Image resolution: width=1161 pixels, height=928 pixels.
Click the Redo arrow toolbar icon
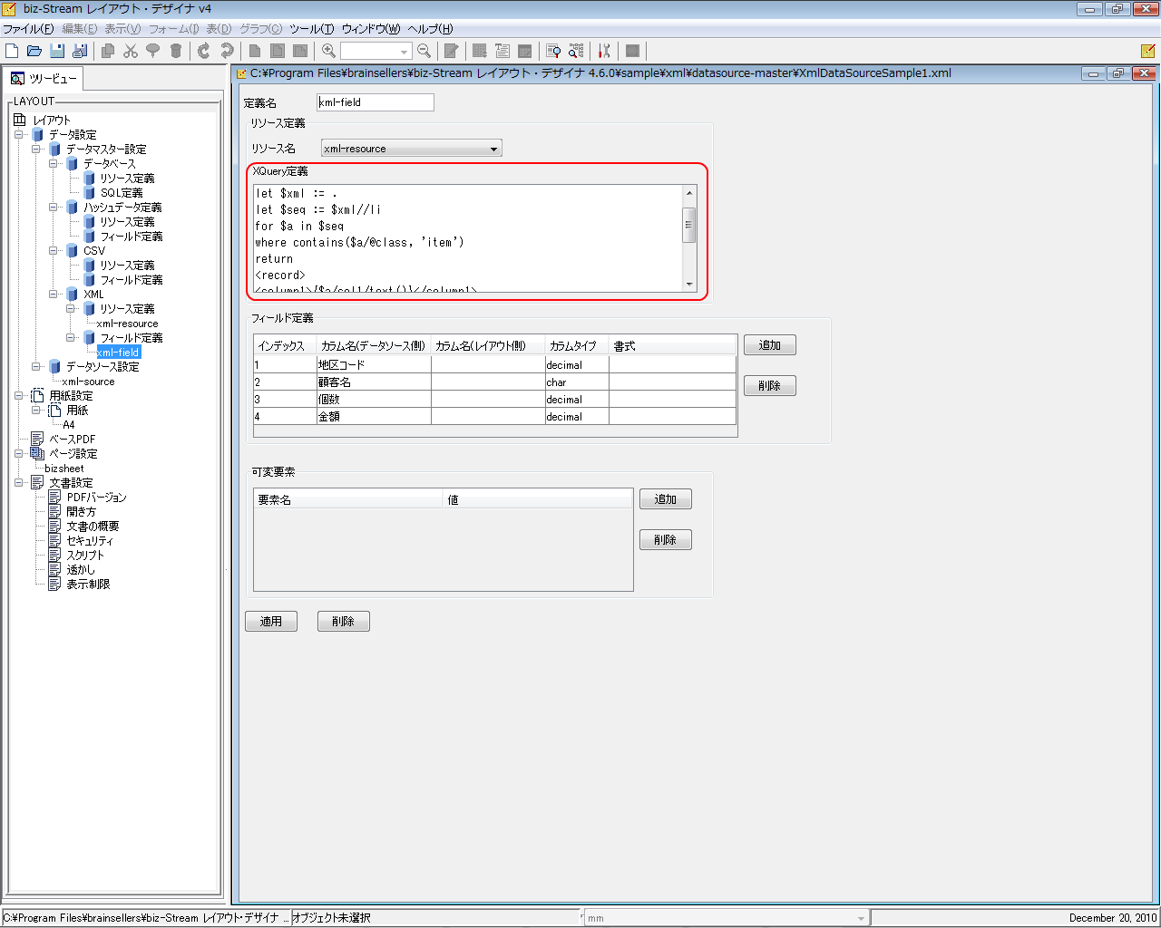tap(227, 51)
